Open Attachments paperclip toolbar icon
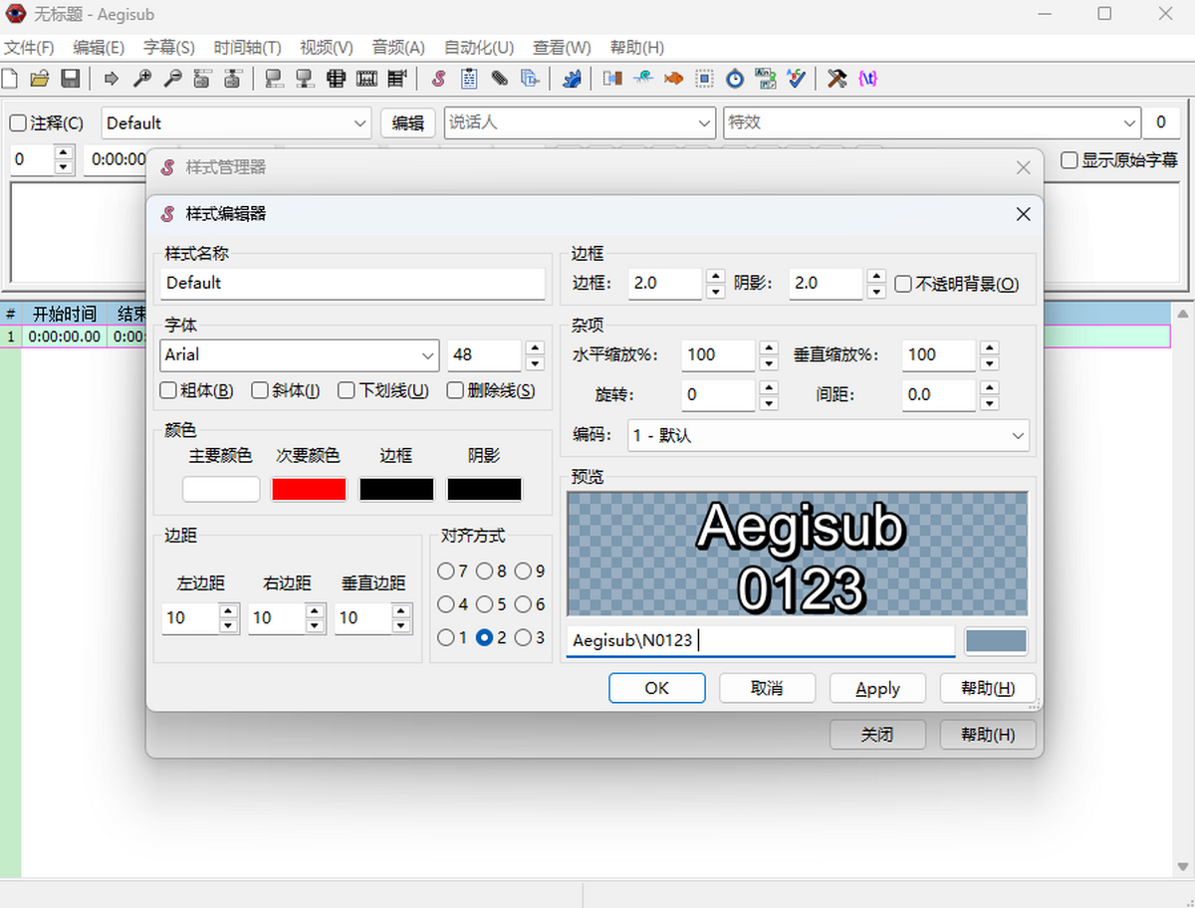This screenshot has height=908, width=1195. coord(500,78)
